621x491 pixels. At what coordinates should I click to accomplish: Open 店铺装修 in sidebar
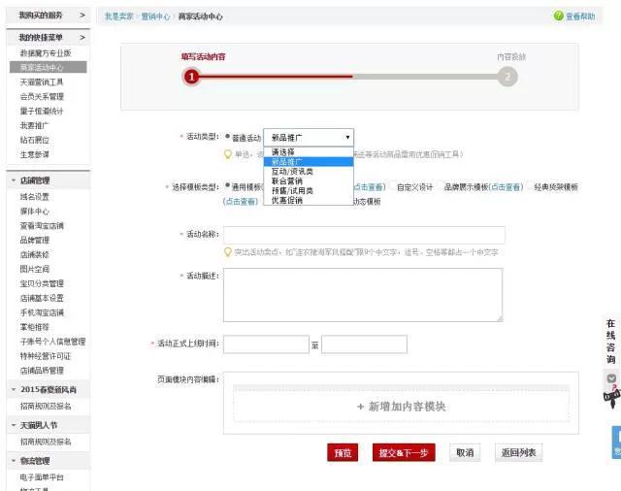click(x=35, y=254)
